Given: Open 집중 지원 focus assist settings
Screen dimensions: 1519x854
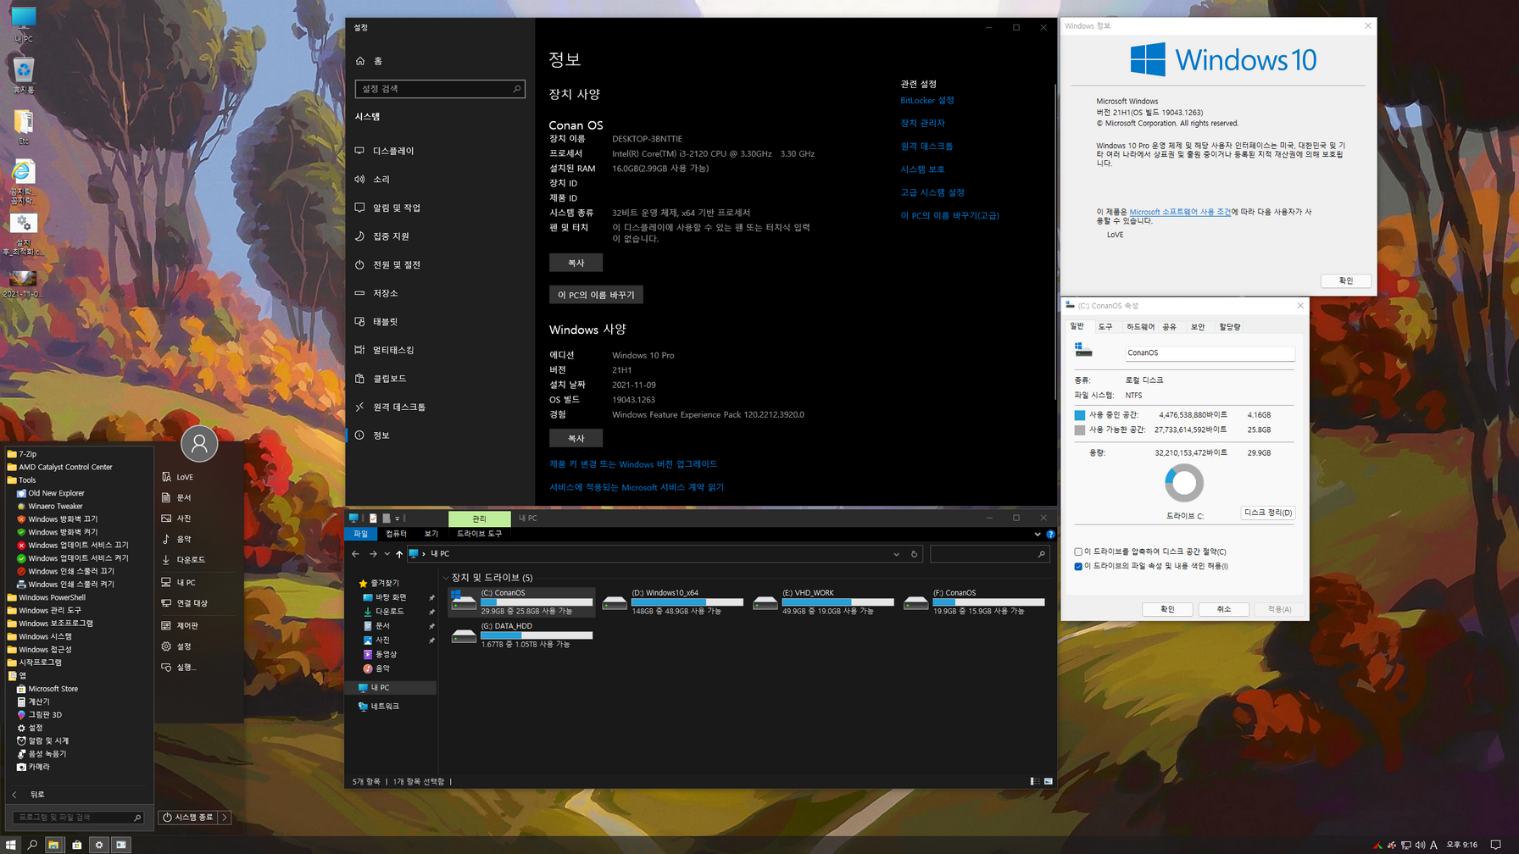Looking at the screenshot, I should (391, 236).
